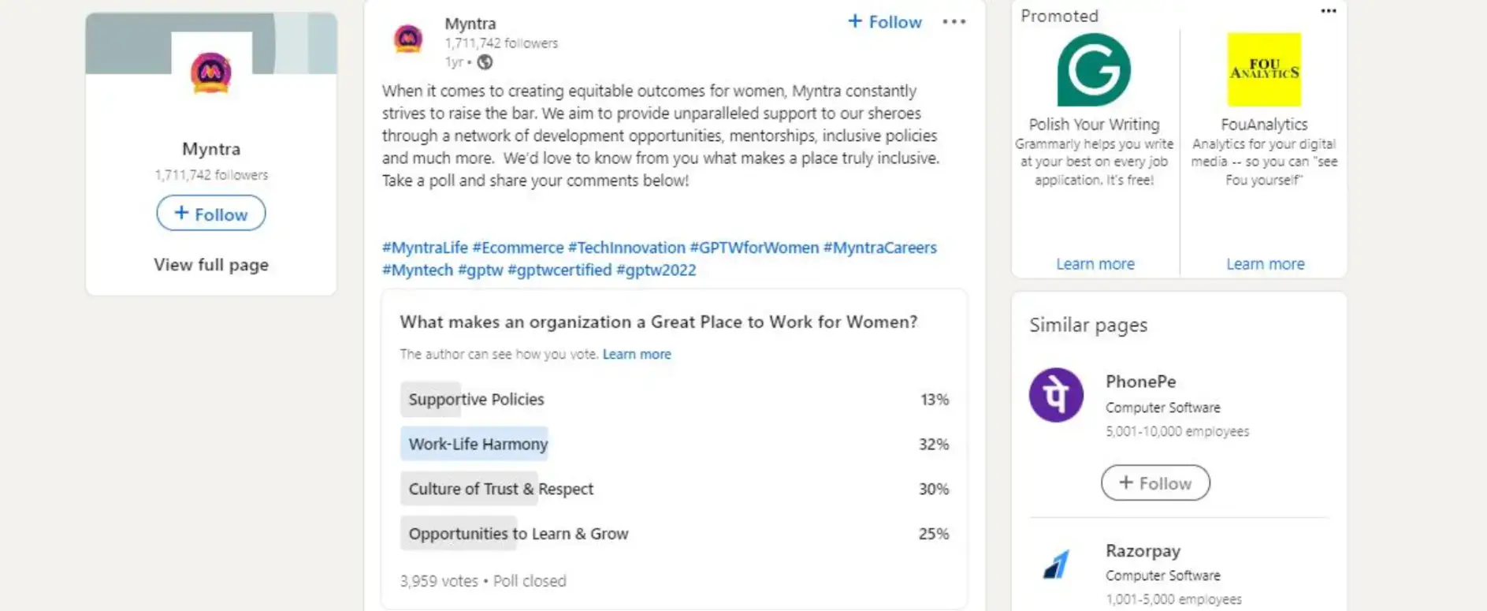
Task: Open the #MyntraLife hashtag
Action: 423,247
